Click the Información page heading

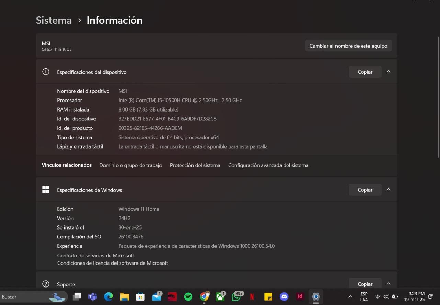pyautogui.click(x=114, y=20)
